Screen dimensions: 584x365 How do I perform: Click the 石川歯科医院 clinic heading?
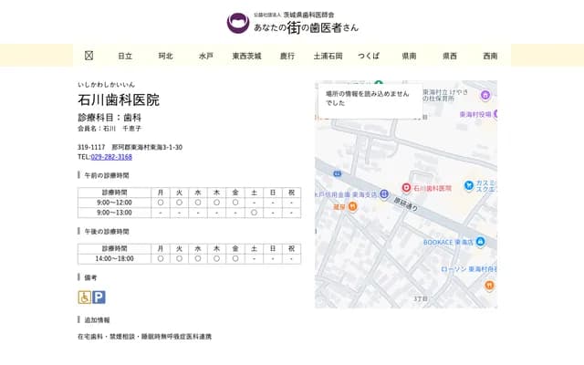coord(119,99)
